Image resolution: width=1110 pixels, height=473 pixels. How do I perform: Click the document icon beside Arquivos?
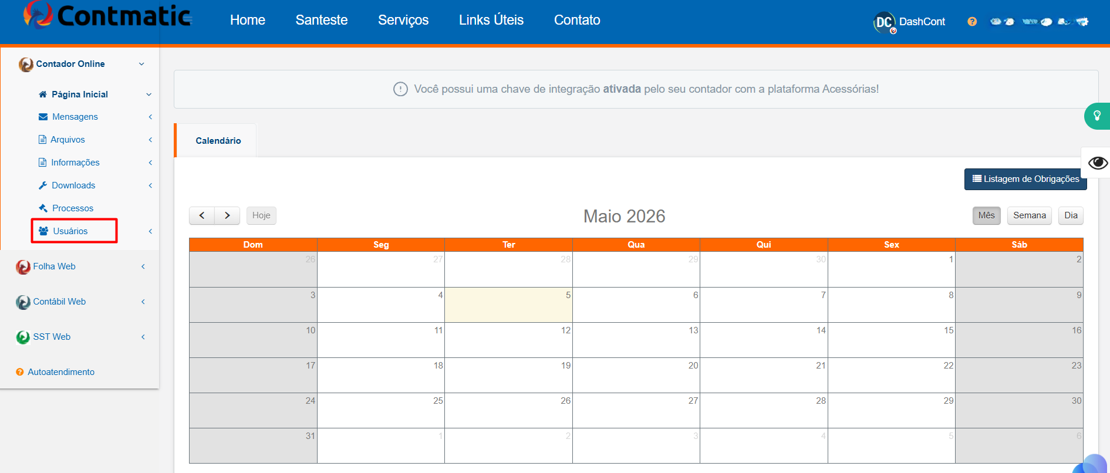point(42,140)
